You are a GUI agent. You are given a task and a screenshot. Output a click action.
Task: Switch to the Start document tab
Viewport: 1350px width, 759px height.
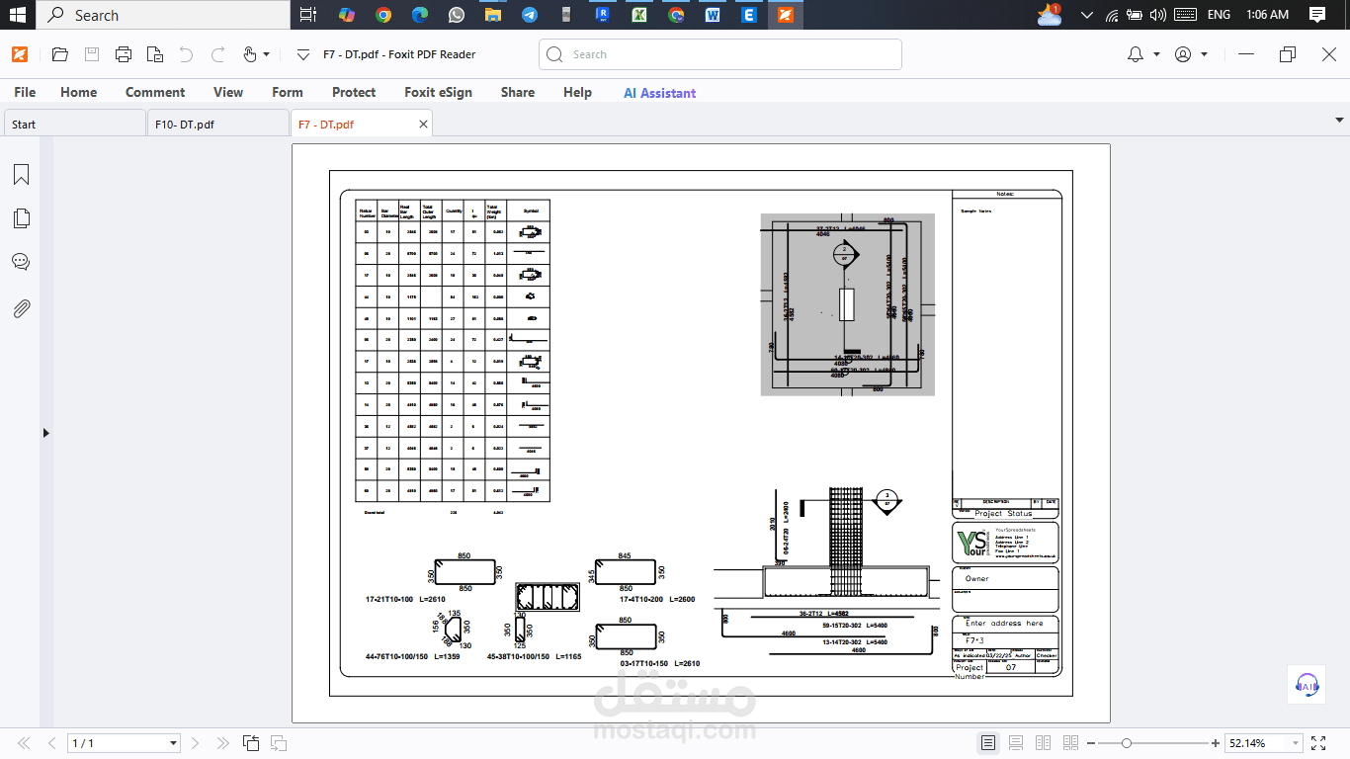coord(74,125)
